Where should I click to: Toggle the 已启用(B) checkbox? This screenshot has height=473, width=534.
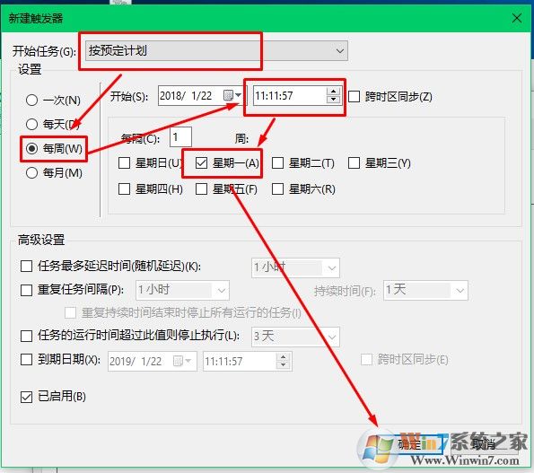click(27, 397)
